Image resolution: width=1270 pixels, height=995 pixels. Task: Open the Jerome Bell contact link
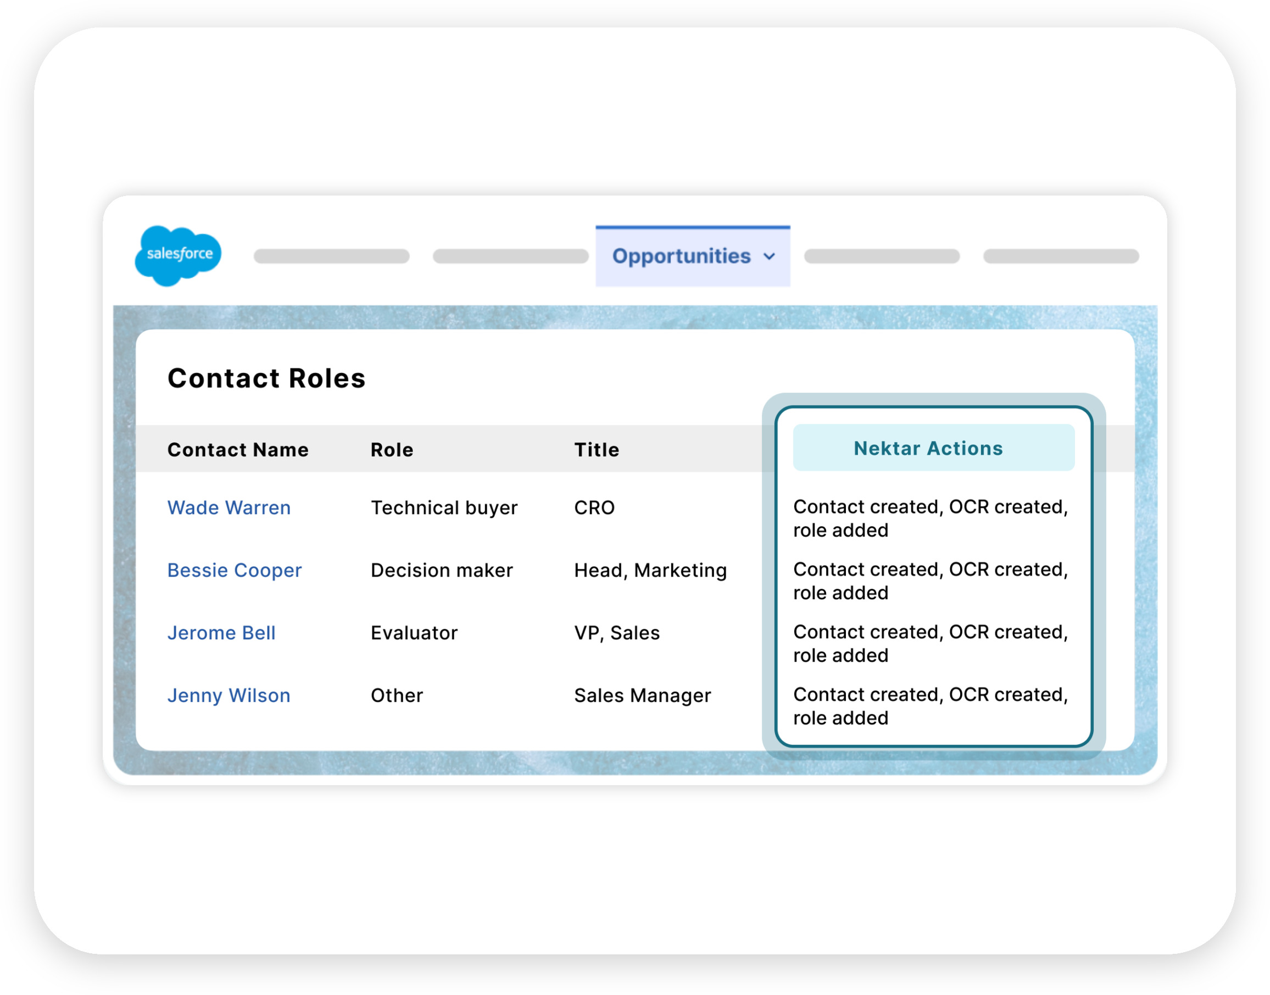(x=221, y=633)
